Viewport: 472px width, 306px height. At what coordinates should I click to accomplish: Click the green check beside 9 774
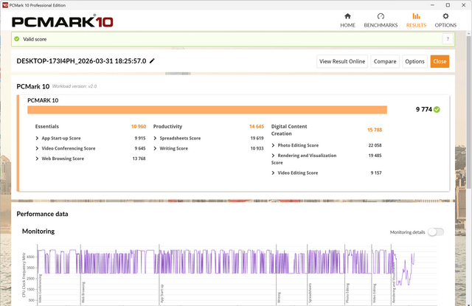pyautogui.click(x=437, y=110)
